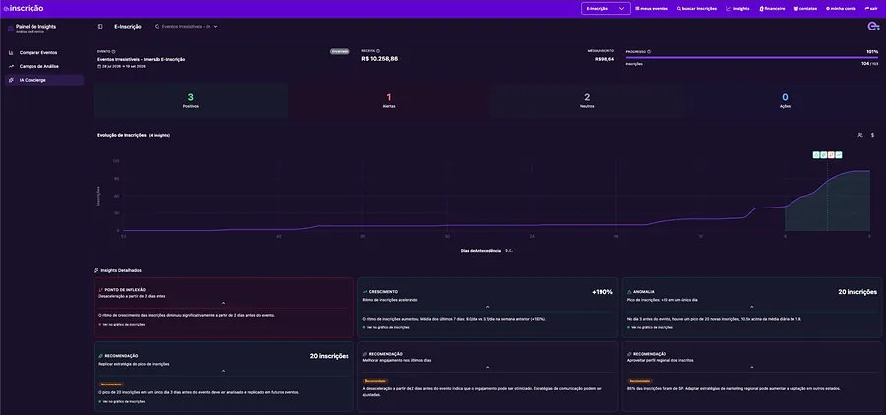Click the event date calendar icon
This screenshot has height=415, width=886.
[99, 66]
